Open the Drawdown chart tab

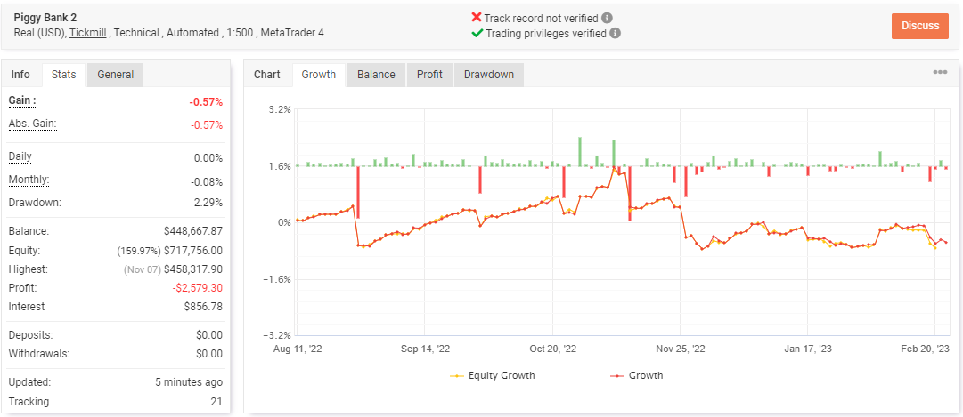488,74
